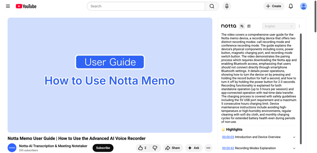Open the account avatar menu

click(x=304, y=6)
